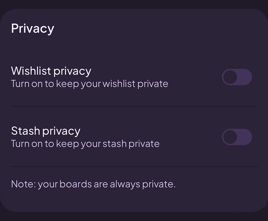Click "Turn on to keep your wishlist private"

pyautogui.click(x=89, y=84)
